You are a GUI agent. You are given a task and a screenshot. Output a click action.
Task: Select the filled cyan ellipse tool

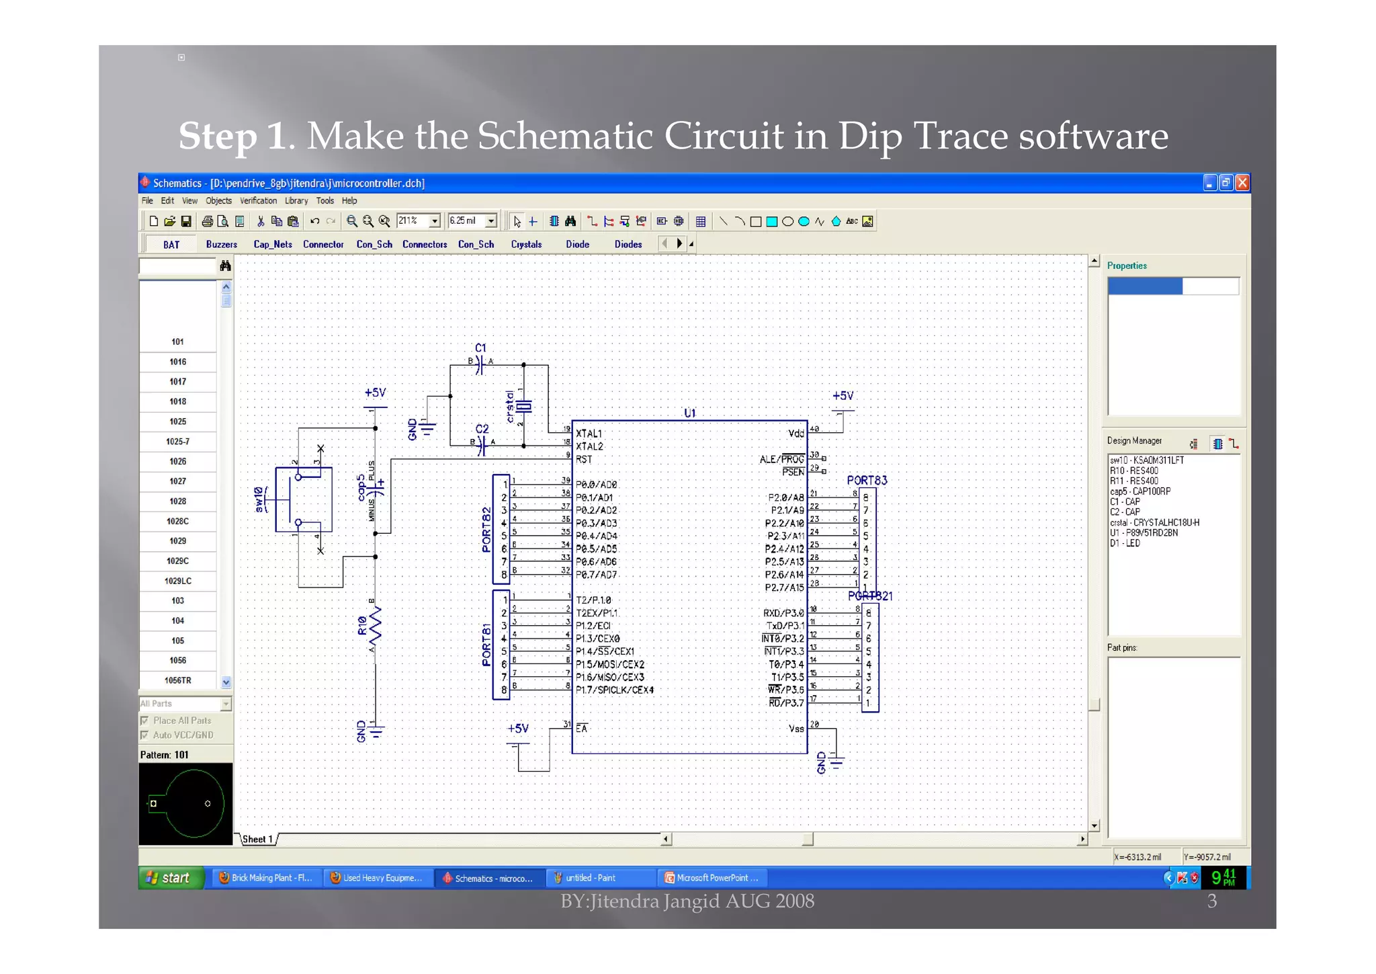click(804, 221)
